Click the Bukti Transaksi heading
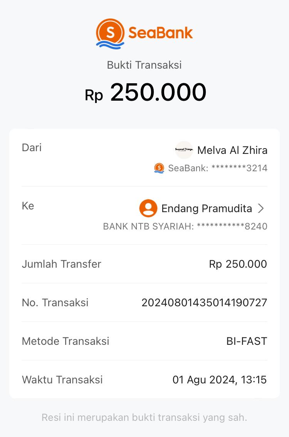289x437 pixels. point(144,65)
